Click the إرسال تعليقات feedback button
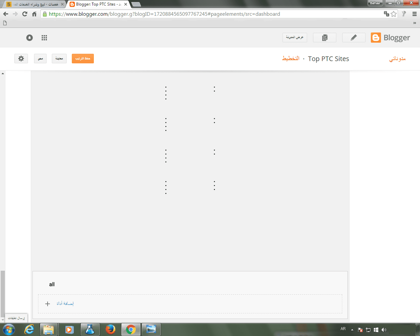This screenshot has height=336, width=420. coord(16,318)
